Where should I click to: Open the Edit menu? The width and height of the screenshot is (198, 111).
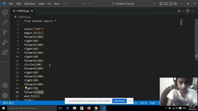pyautogui.click(x=19, y=4)
